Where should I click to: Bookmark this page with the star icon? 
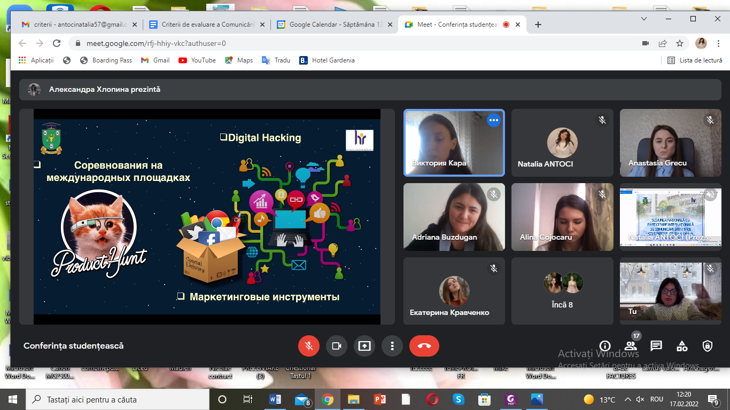coord(679,43)
